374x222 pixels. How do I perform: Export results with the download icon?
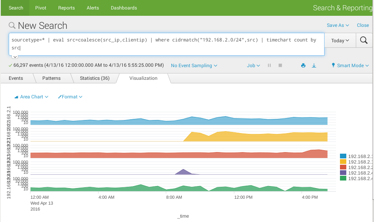point(314,66)
